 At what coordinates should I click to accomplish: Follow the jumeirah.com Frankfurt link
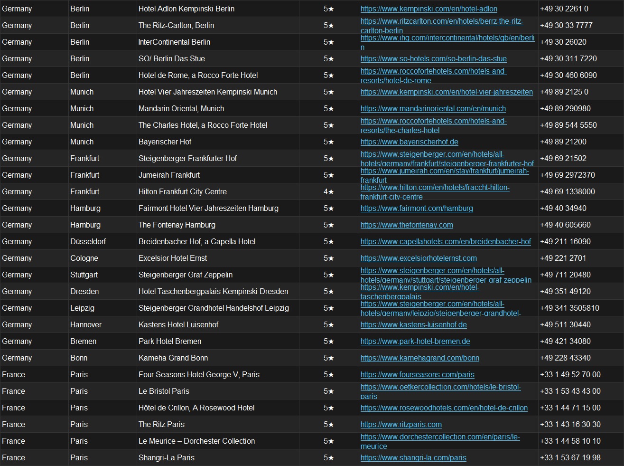[445, 175]
